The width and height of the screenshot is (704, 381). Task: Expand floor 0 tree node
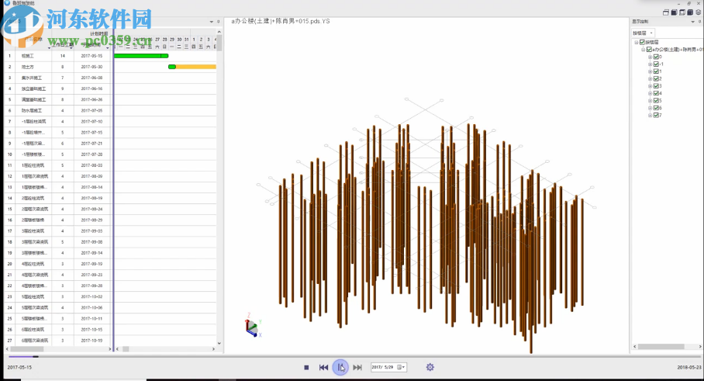651,57
